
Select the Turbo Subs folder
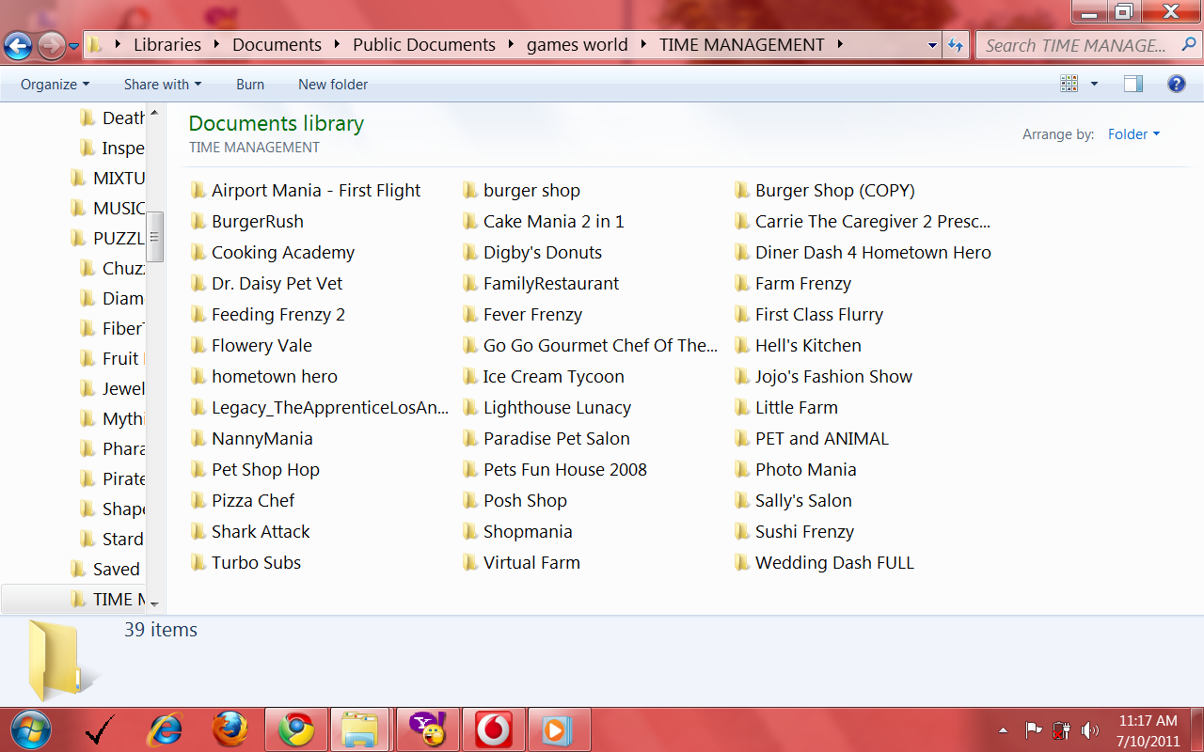tap(246, 563)
